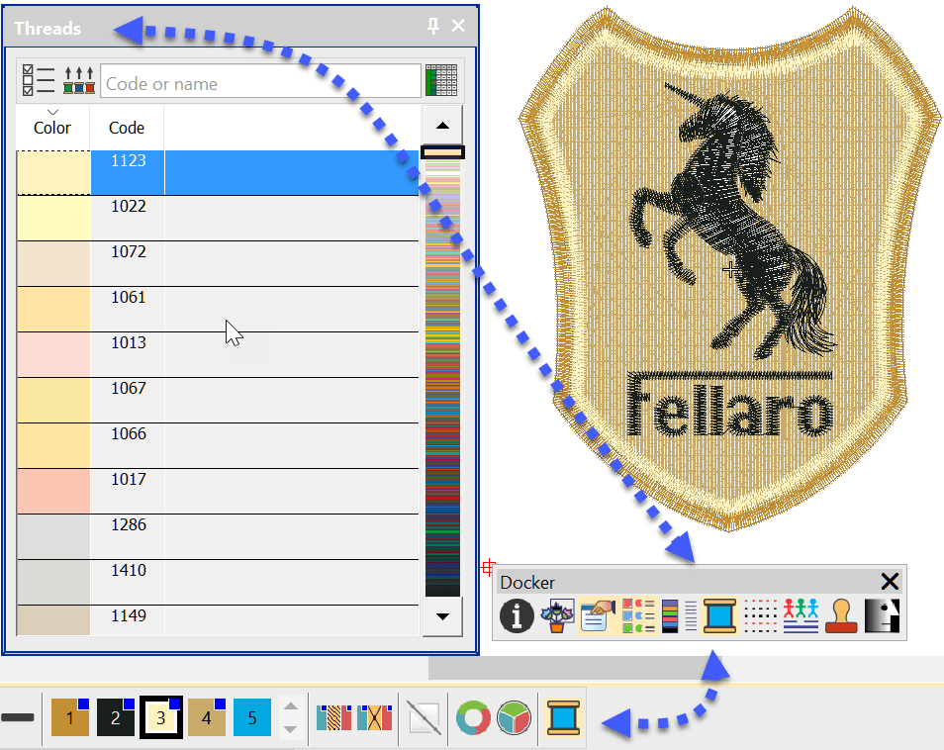This screenshot has width=944, height=750.
Task: Select thread code 1072 row
Action: click(x=218, y=264)
